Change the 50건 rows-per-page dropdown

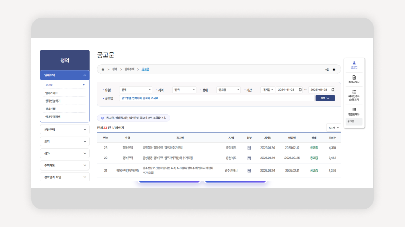click(333, 128)
